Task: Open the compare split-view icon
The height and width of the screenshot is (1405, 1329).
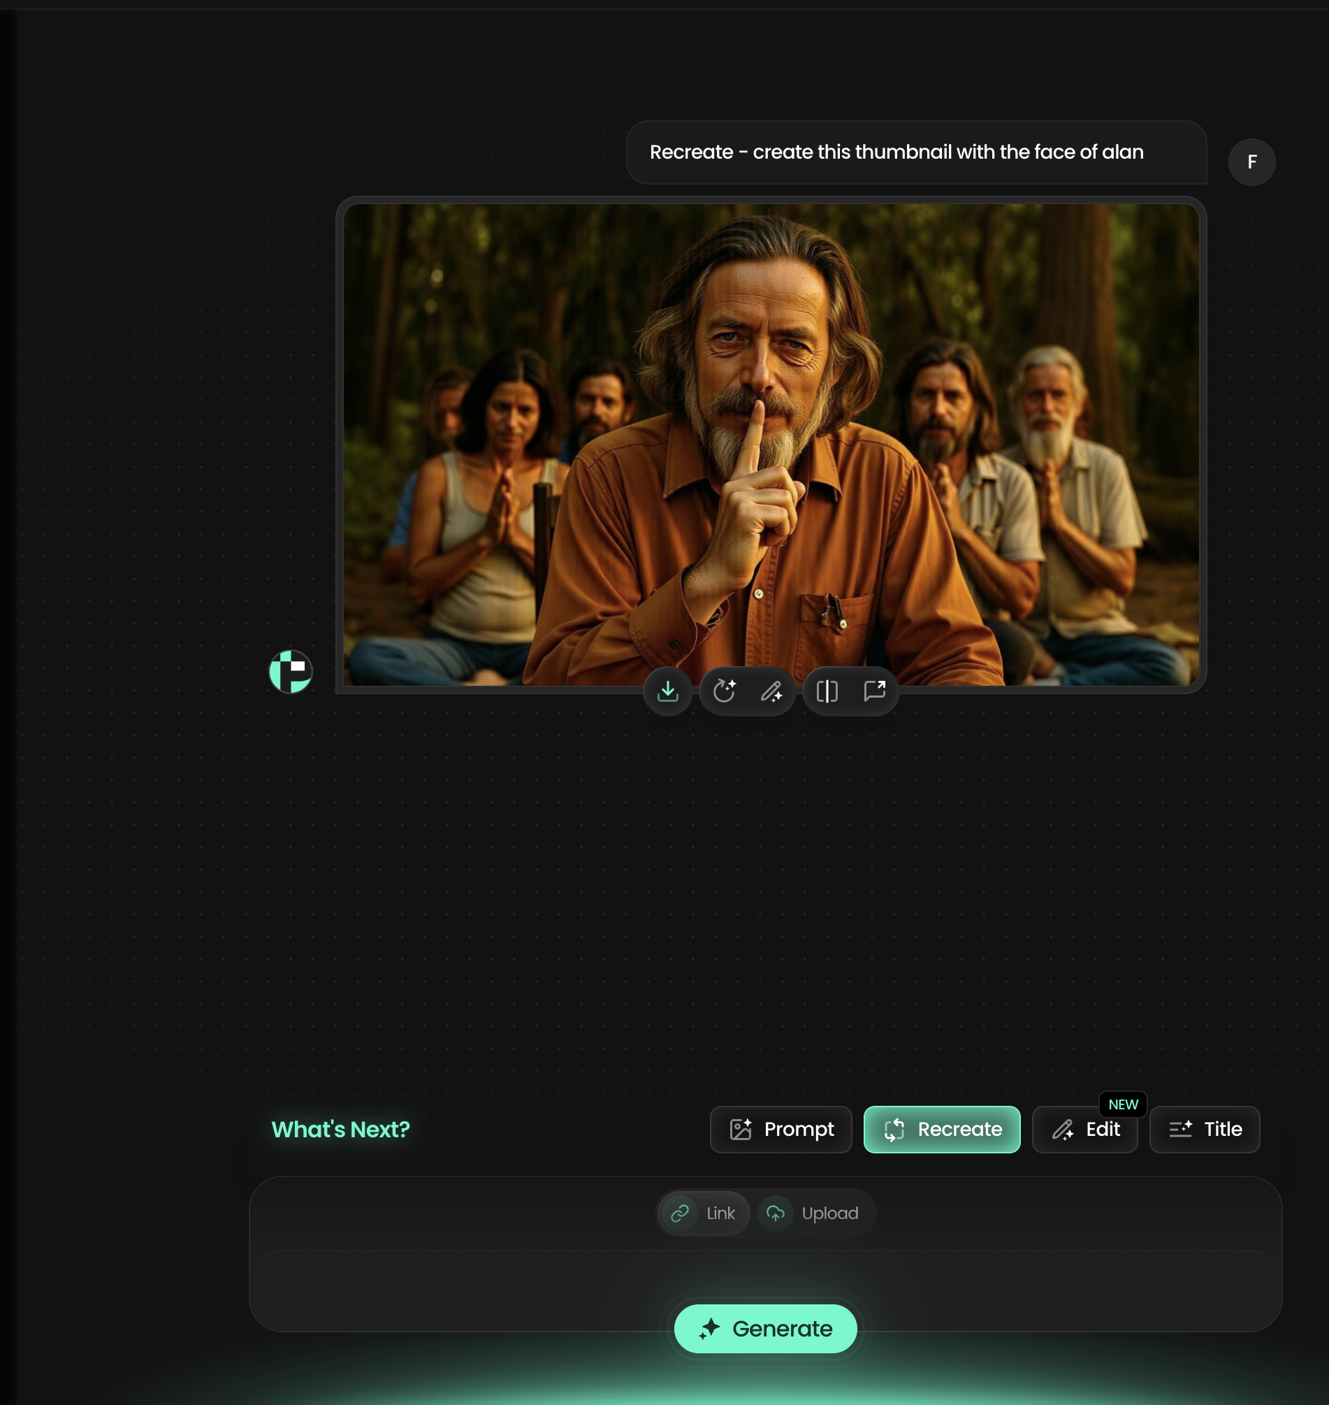Action: [x=827, y=691]
